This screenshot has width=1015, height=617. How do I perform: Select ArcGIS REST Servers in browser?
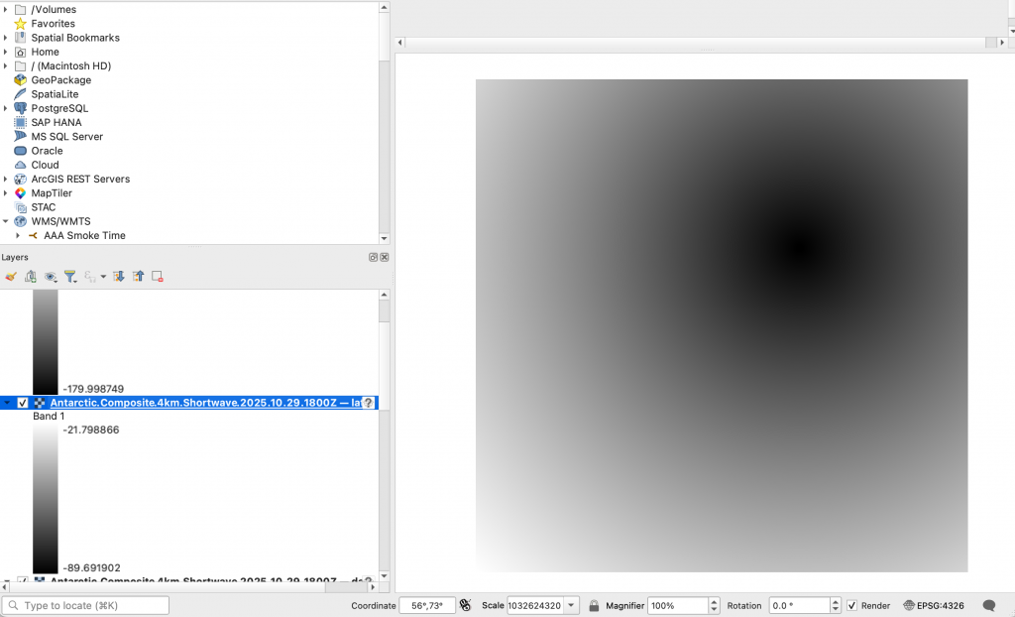(x=79, y=180)
